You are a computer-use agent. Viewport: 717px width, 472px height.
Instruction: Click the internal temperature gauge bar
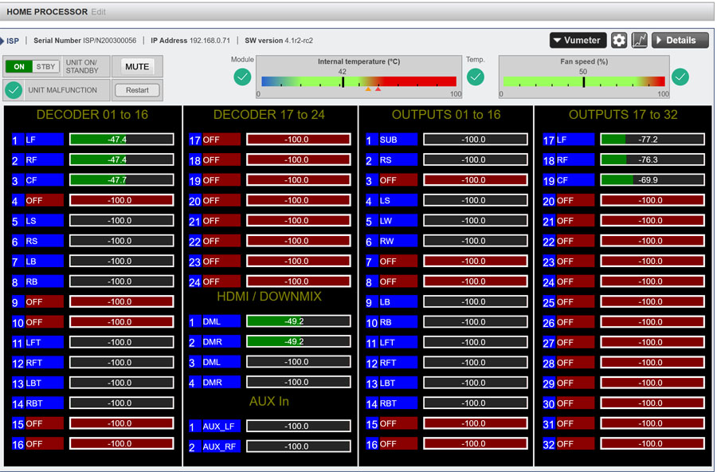click(x=358, y=81)
